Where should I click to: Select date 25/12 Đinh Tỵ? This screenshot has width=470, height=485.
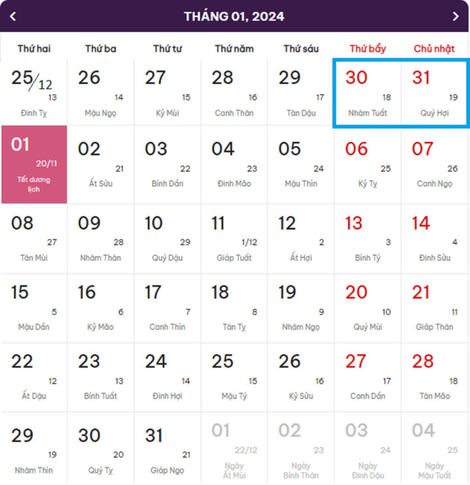coord(34,93)
